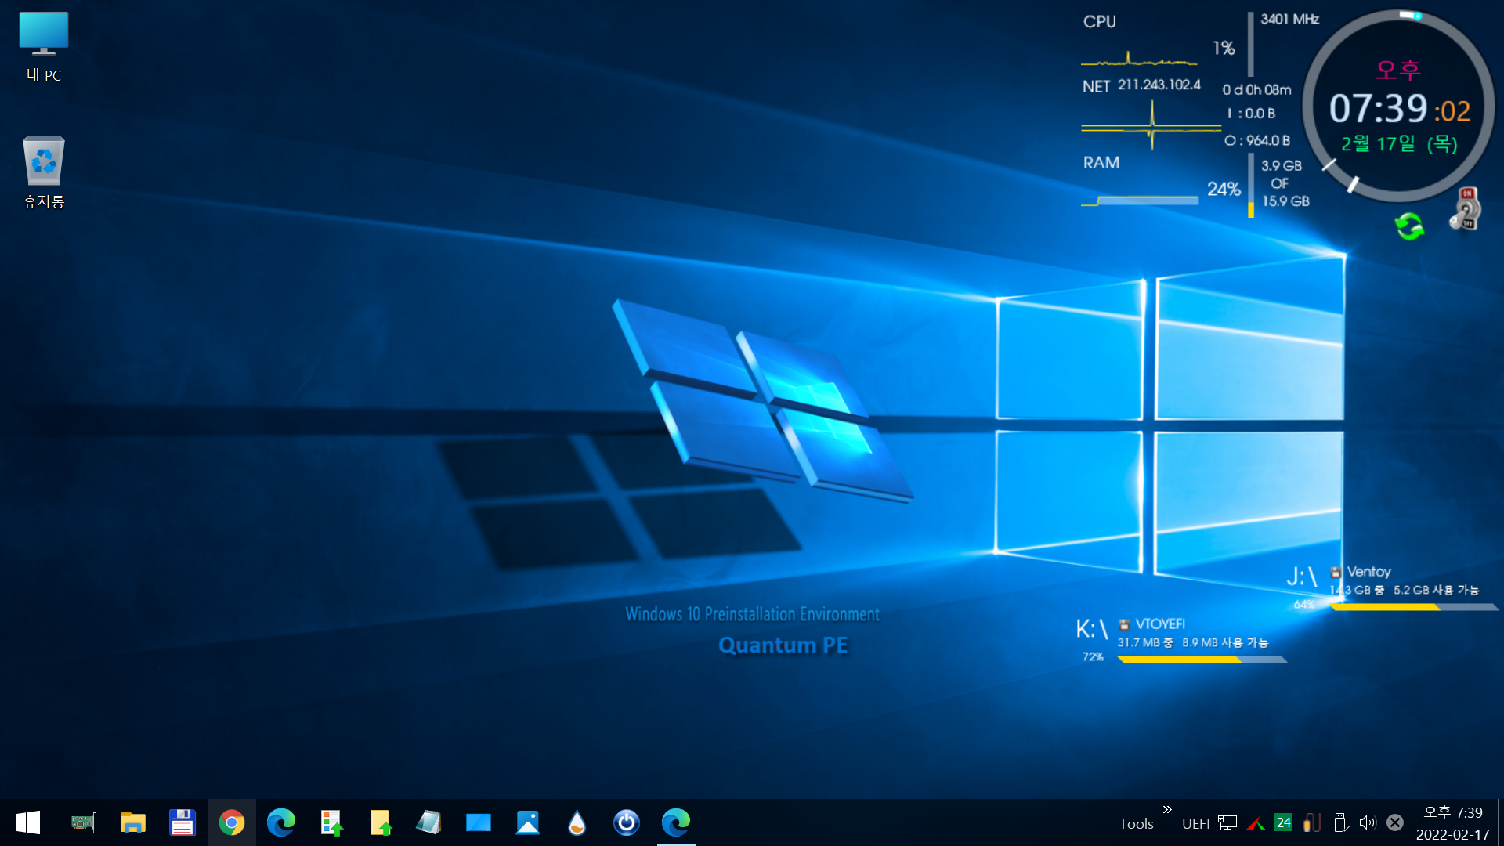Click the gray X circle tray icon
Image resolution: width=1504 pixels, height=846 pixels.
coord(1395,822)
